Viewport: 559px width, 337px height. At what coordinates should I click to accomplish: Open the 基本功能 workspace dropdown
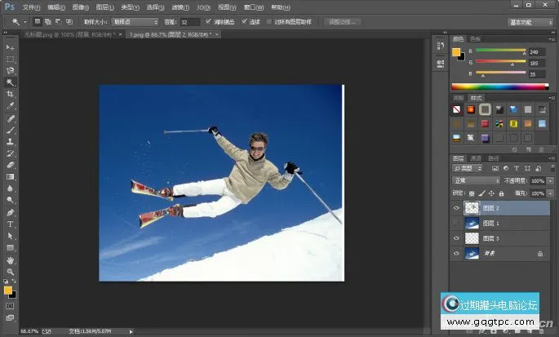[529, 22]
